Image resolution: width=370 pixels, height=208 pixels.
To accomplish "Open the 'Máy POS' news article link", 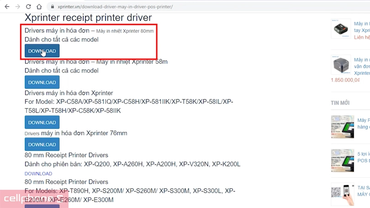I will pos(364,124).
